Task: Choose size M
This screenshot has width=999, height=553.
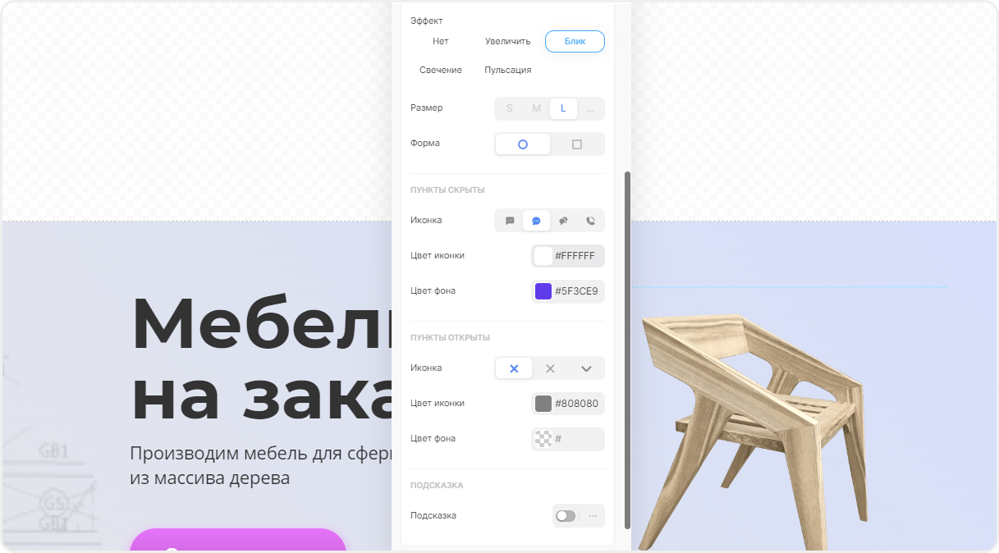Action: point(536,108)
